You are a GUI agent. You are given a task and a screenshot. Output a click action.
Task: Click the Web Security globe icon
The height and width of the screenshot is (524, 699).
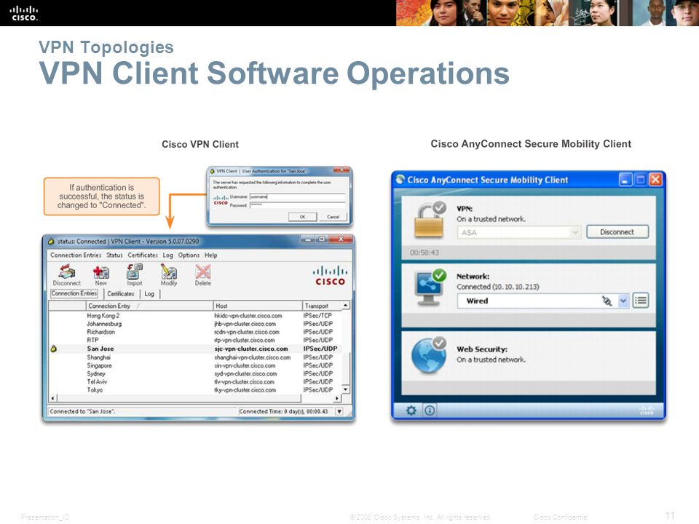click(429, 355)
